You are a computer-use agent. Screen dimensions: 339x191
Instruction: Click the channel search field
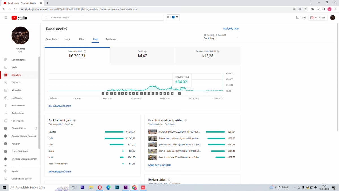click(103, 18)
